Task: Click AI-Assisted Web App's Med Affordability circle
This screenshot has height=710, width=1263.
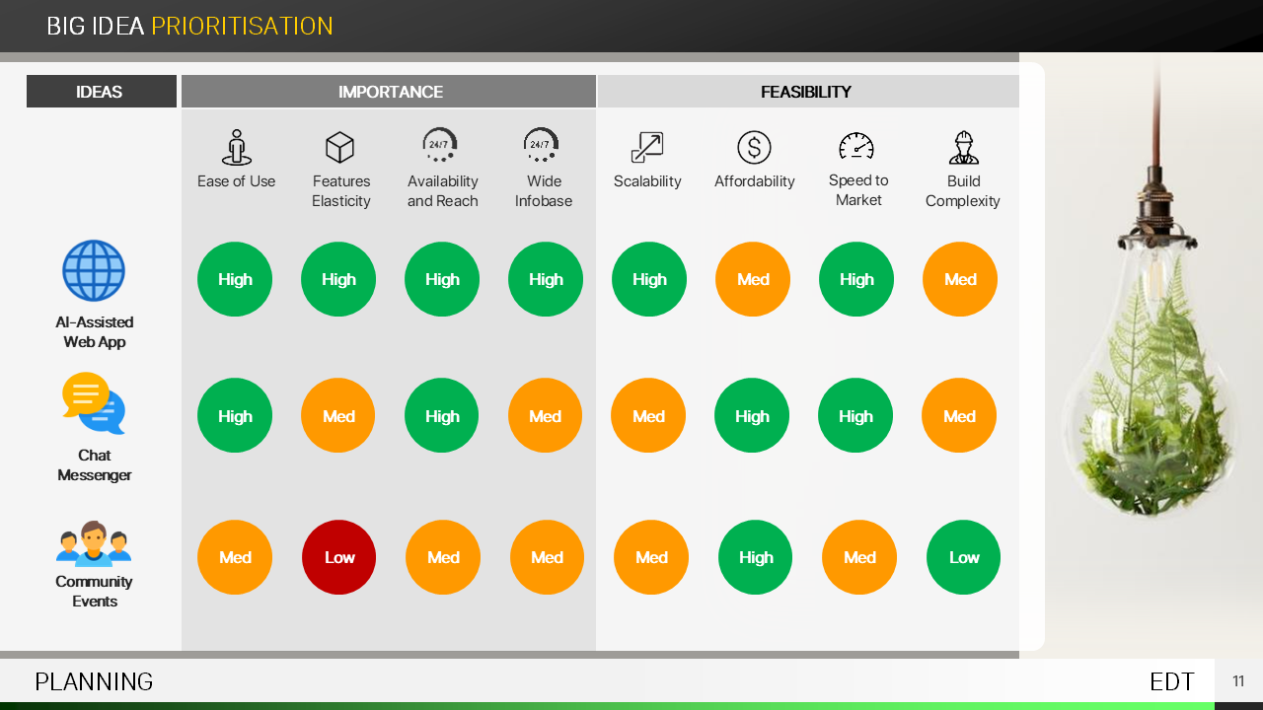Action: (753, 279)
